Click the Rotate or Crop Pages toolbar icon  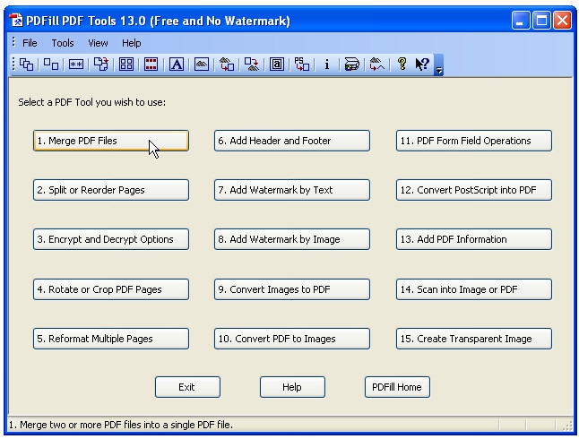coord(100,65)
